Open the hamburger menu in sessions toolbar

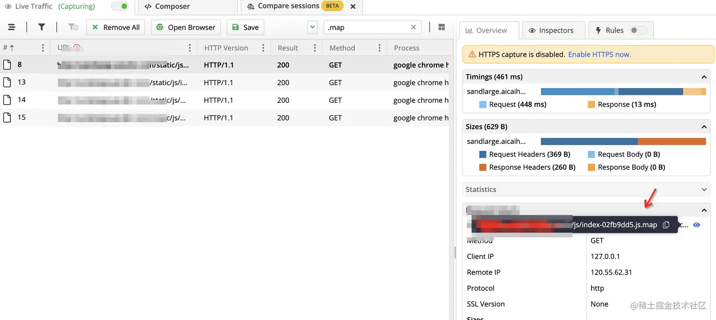coord(12,27)
